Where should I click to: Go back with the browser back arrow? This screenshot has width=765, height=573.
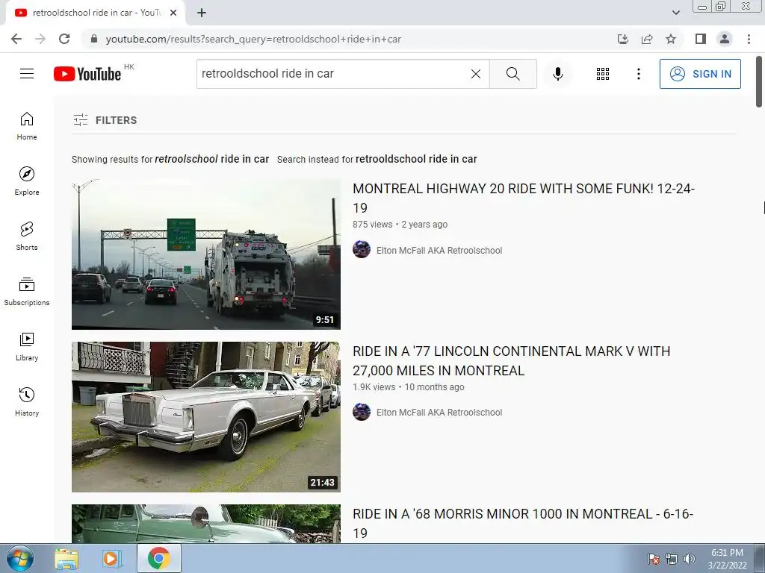pyautogui.click(x=16, y=39)
